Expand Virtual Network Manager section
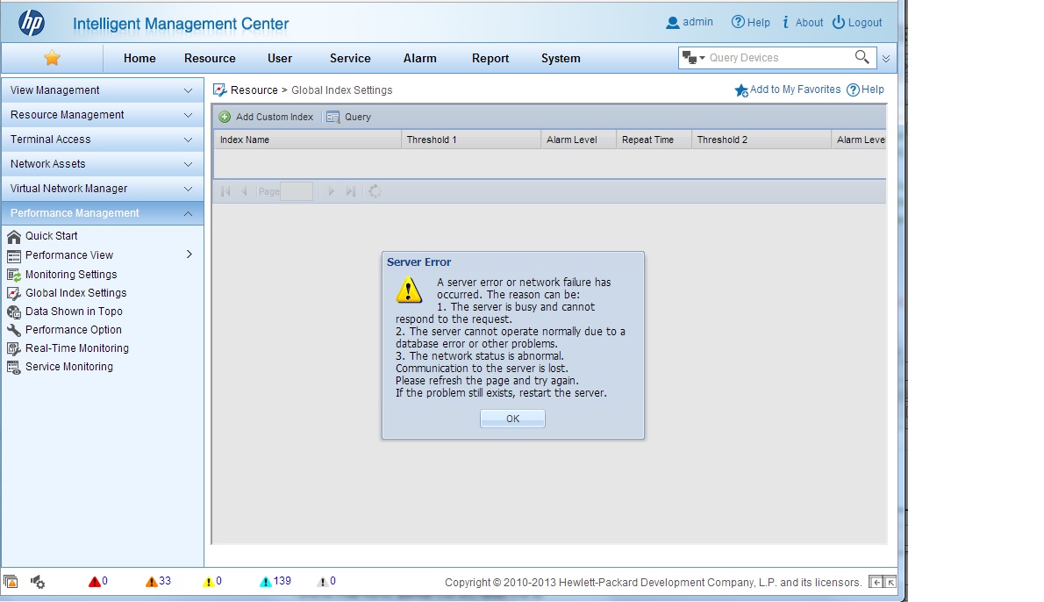 [x=102, y=189]
